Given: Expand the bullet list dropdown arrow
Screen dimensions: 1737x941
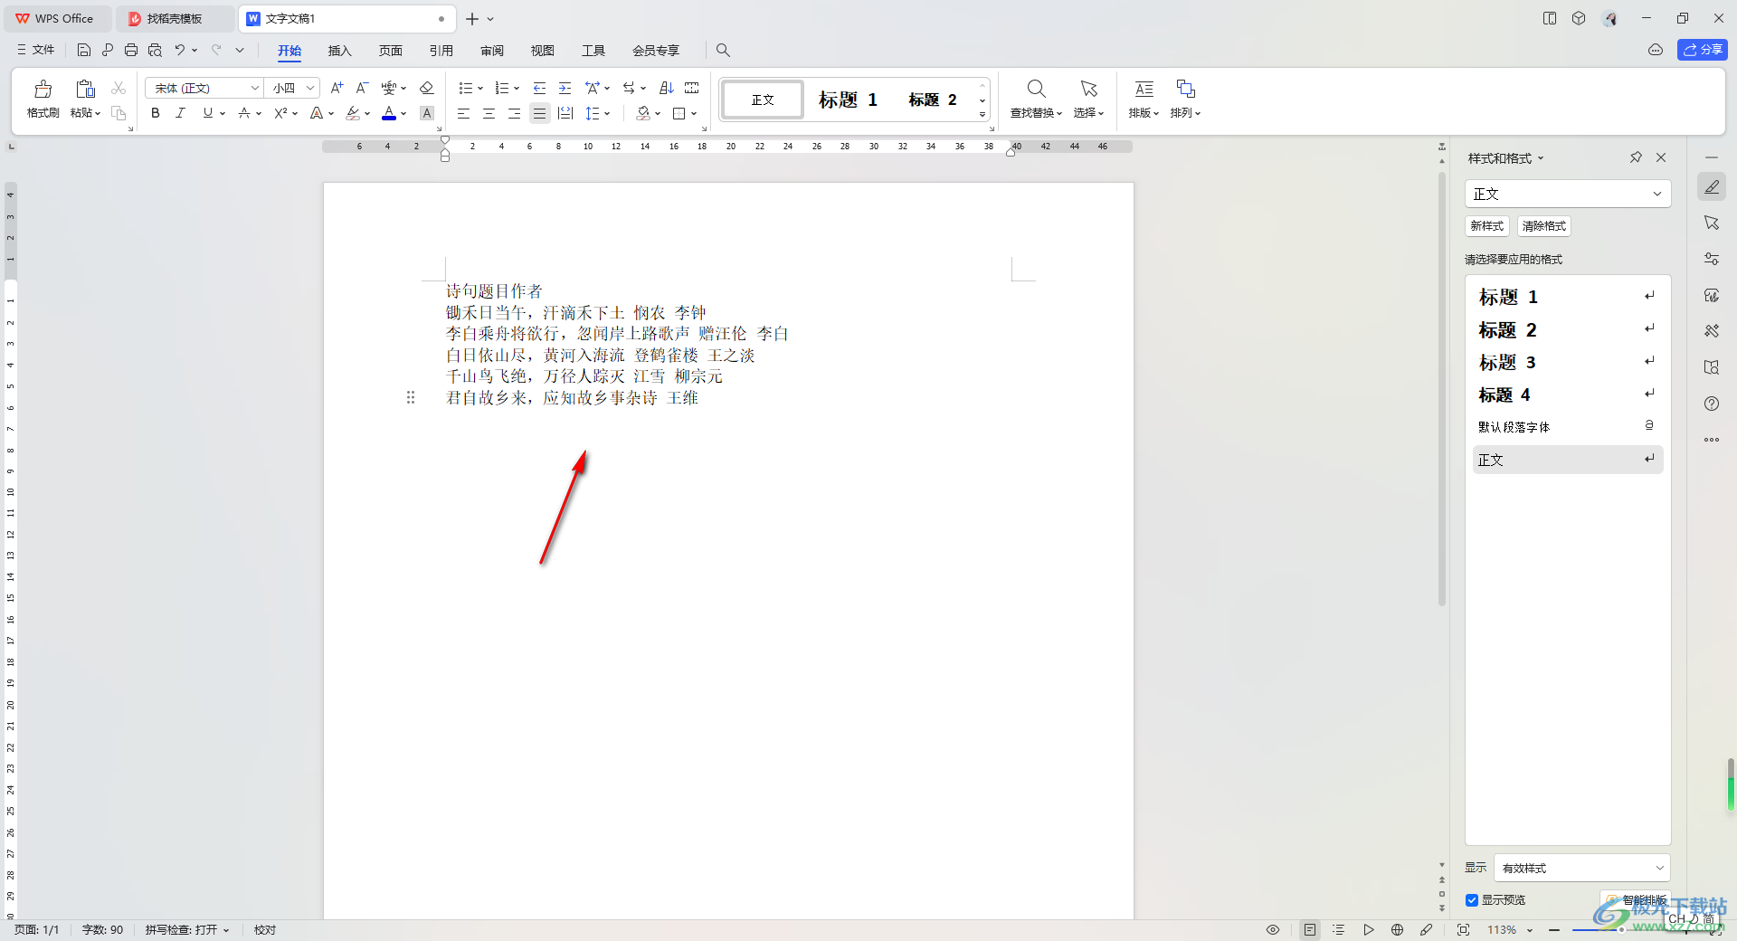Looking at the screenshot, I should (480, 88).
